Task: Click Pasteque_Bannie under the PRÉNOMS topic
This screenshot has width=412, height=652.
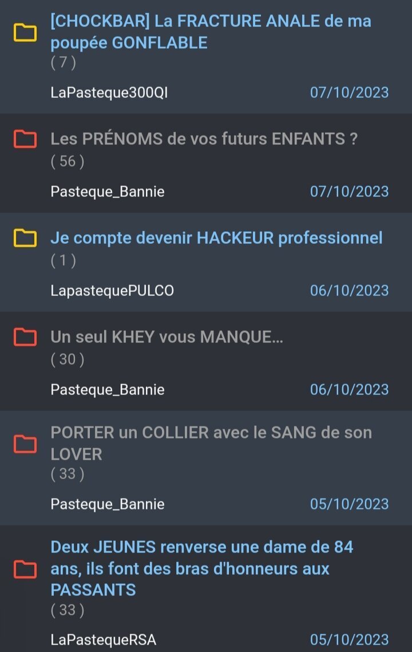Action: pos(108,192)
